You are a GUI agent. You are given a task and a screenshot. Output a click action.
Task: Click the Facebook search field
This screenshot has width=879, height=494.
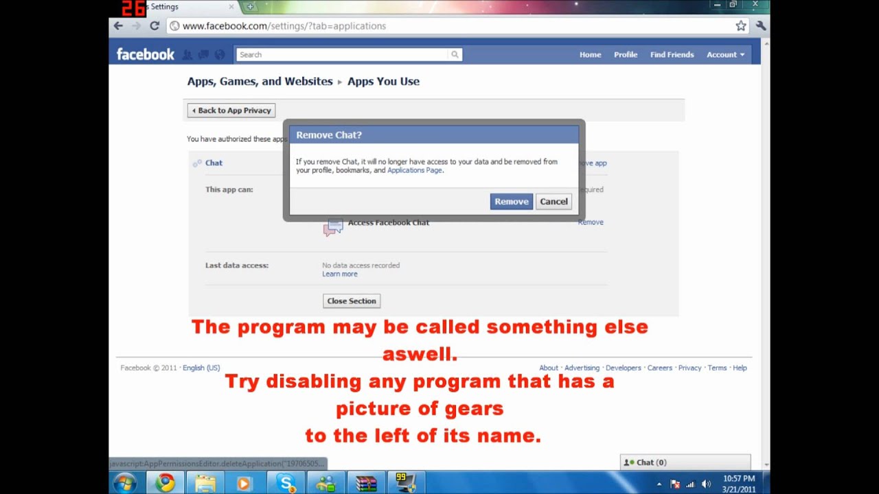342,54
